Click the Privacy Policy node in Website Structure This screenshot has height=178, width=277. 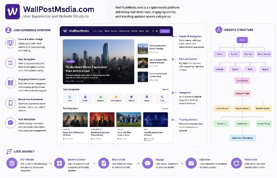[x=264, y=123]
